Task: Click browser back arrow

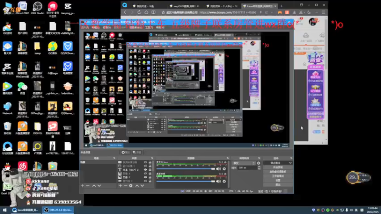Action: [125, 12]
